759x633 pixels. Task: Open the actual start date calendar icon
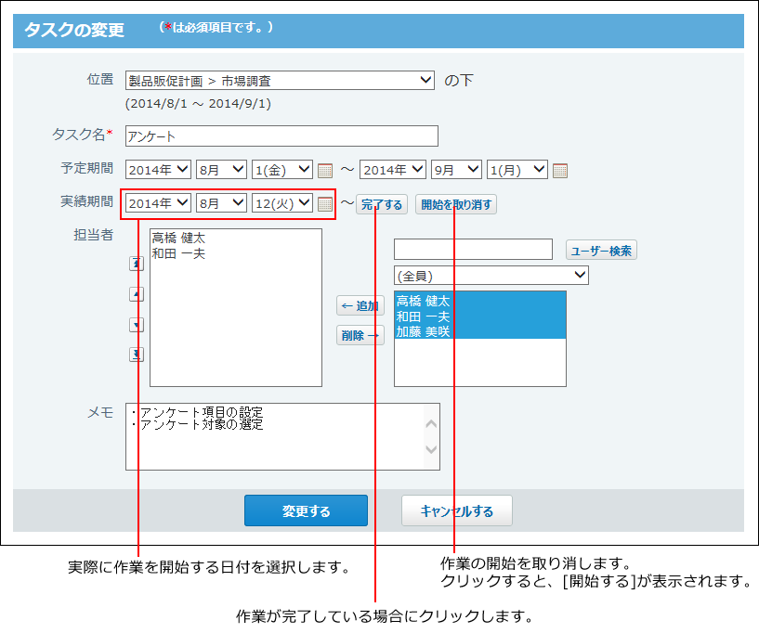click(325, 203)
